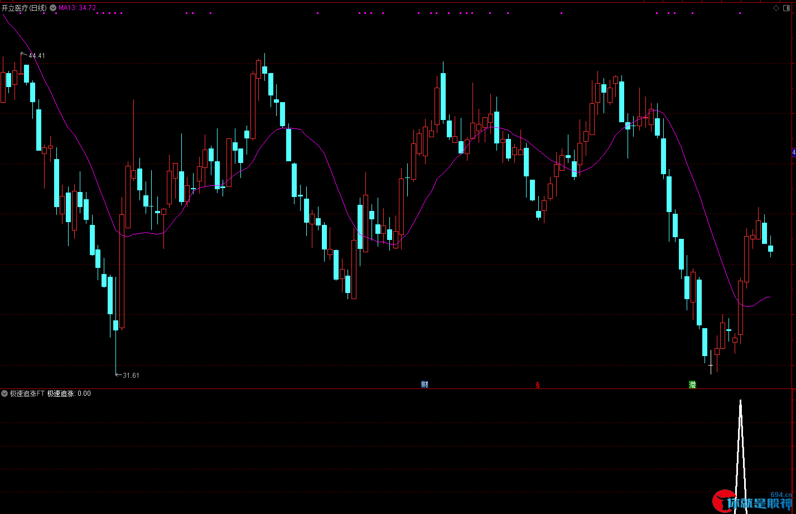Click the 极速追涨: 0.00 indicator value
Viewport: 796px width, 514px height.
pyautogui.click(x=69, y=393)
